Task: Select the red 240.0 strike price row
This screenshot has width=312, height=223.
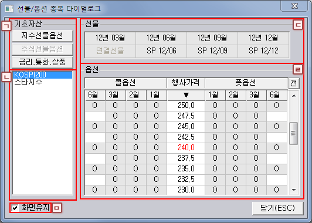Action: click(186, 148)
